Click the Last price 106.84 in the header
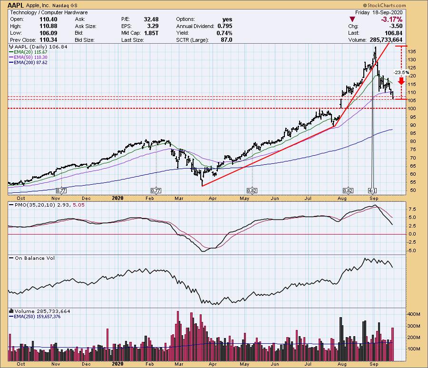 [393, 33]
